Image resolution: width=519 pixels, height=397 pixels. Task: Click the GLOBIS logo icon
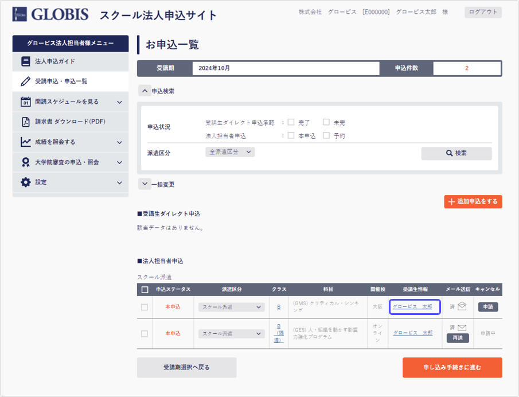click(19, 14)
